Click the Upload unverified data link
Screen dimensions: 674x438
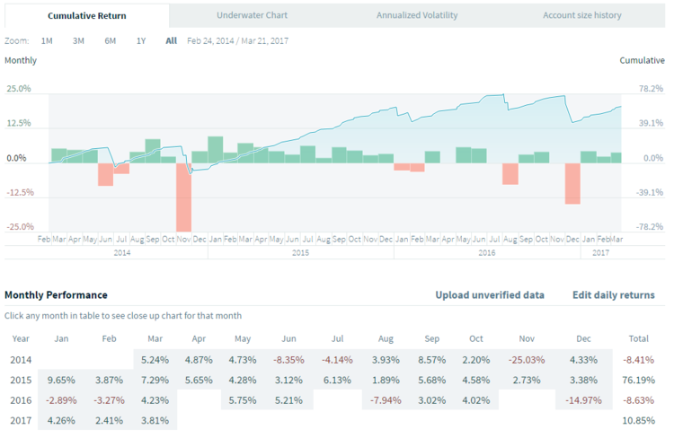(x=490, y=294)
